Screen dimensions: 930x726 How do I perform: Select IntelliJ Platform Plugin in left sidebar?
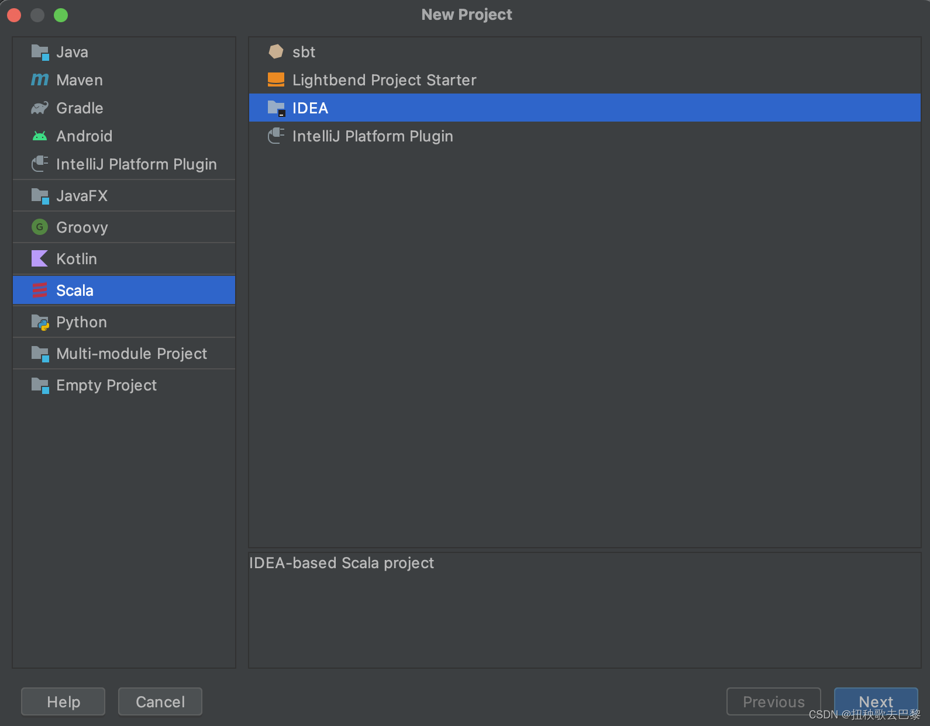coord(124,164)
